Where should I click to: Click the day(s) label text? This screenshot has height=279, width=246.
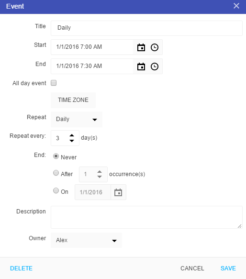89,138
